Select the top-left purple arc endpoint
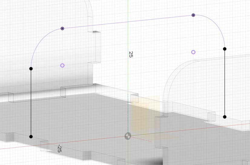Image resolution: width=250 pixels, height=165 pixels. point(62,29)
